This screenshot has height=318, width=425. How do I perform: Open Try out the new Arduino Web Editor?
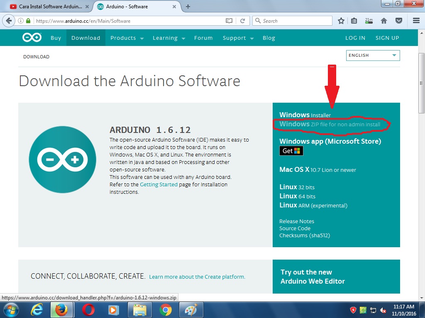[x=313, y=277]
